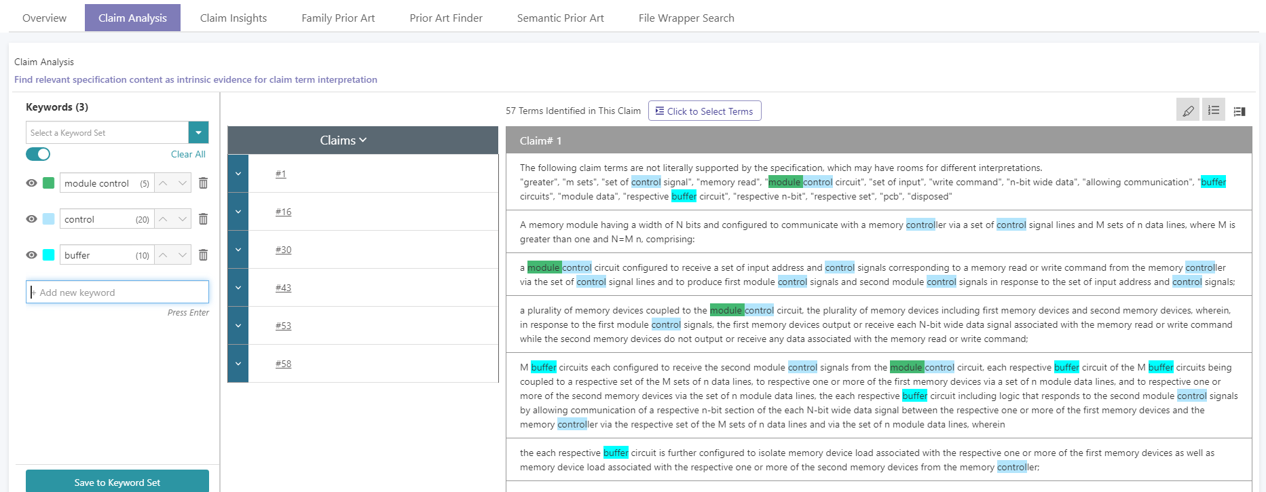Go to next module control match

coord(182,183)
